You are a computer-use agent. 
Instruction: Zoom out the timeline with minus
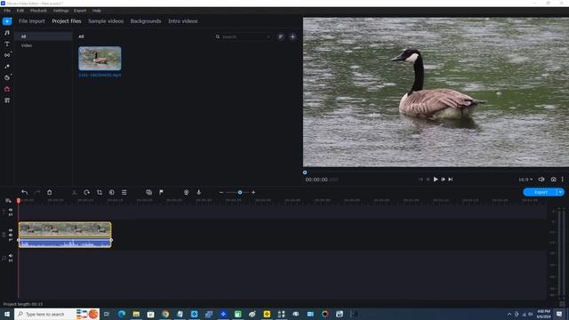click(221, 192)
